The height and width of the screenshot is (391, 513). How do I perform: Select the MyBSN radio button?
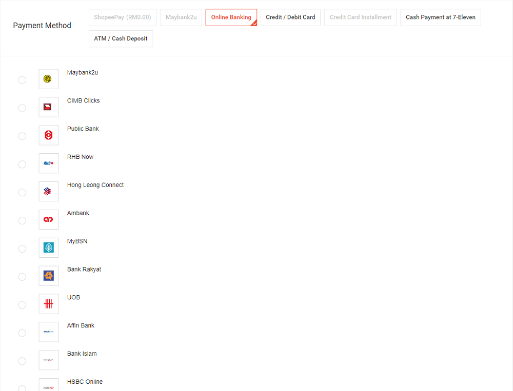point(22,249)
